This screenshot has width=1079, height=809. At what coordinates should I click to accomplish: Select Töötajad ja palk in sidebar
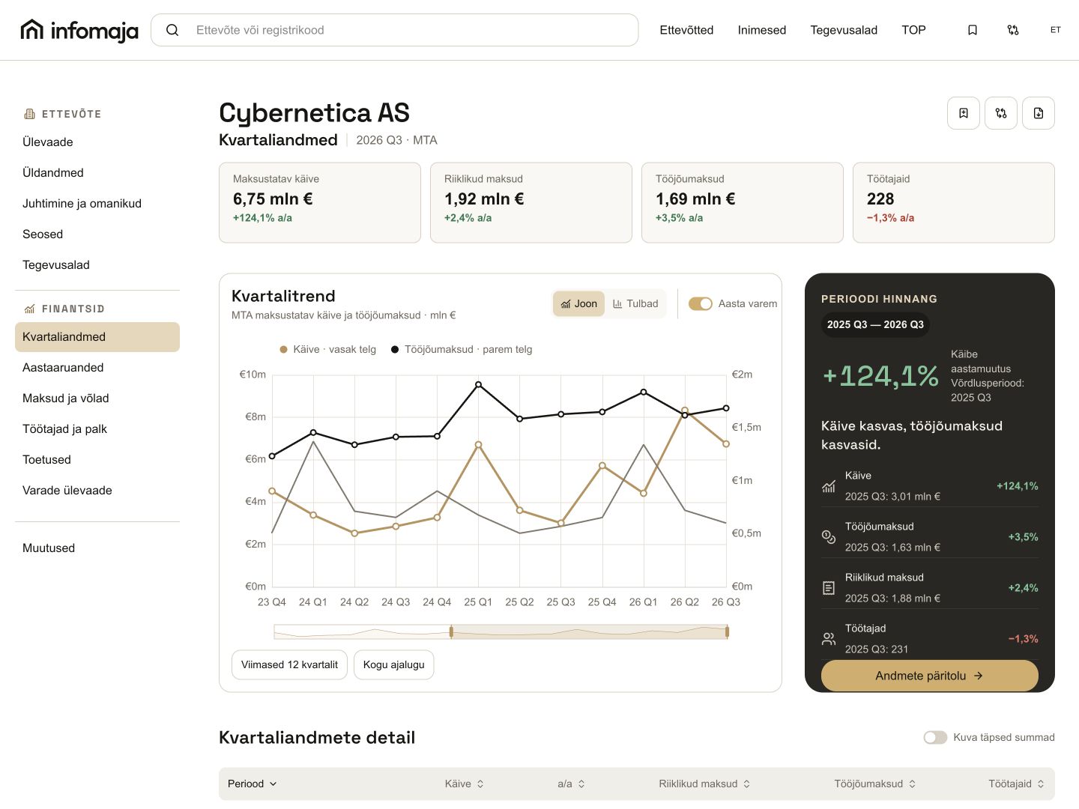tap(97, 428)
